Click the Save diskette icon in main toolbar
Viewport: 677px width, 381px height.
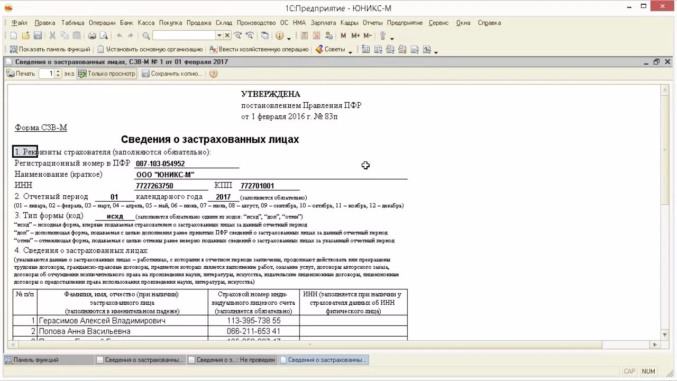(38, 35)
